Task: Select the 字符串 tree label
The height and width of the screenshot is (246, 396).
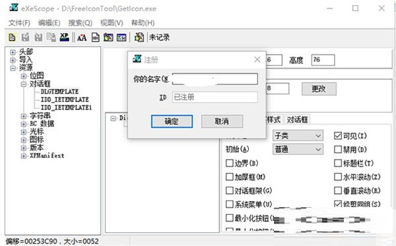Action: [40, 116]
